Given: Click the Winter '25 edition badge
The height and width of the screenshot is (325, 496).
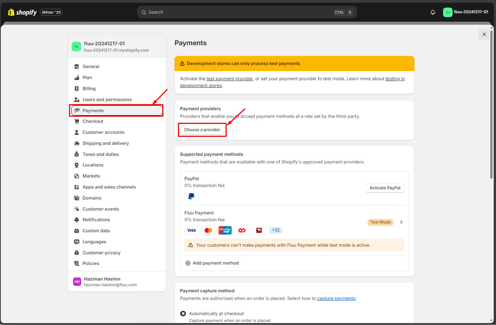Looking at the screenshot, I should [x=51, y=12].
